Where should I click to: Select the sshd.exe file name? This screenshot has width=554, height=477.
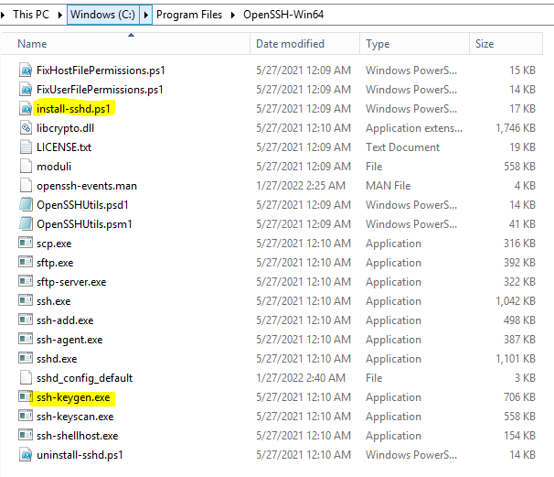point(57,359)
